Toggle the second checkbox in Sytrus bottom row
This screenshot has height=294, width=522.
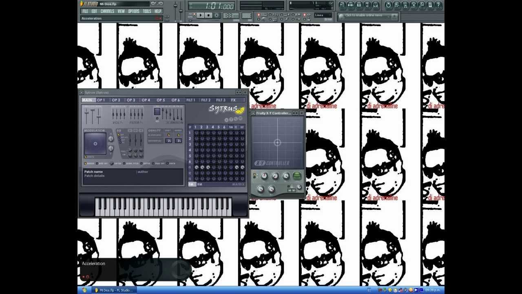97,163
